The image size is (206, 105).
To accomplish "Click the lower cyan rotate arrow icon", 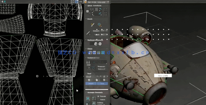I will tap(100, 14).
